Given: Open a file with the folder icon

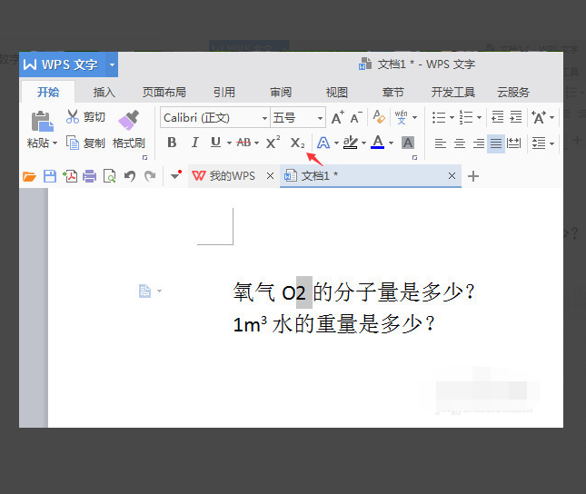Looking at the screenshot, I should (x=29, y=176).
